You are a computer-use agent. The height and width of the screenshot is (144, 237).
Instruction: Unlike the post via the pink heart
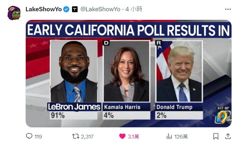[x=122, y=136]
